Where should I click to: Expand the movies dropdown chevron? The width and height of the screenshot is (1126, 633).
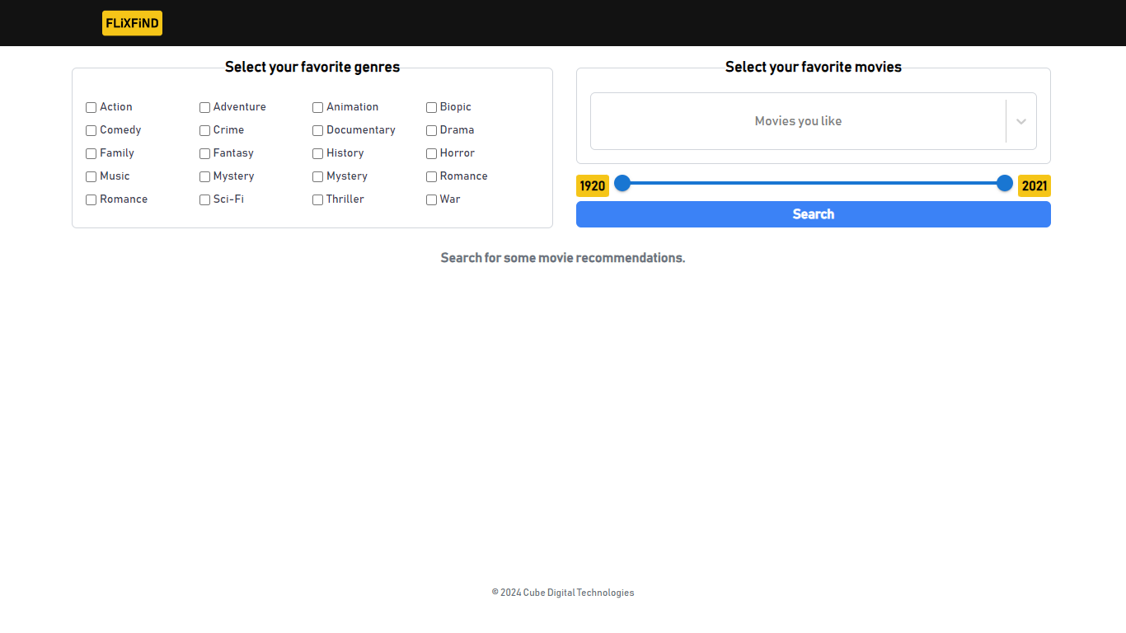point(1021,121)
